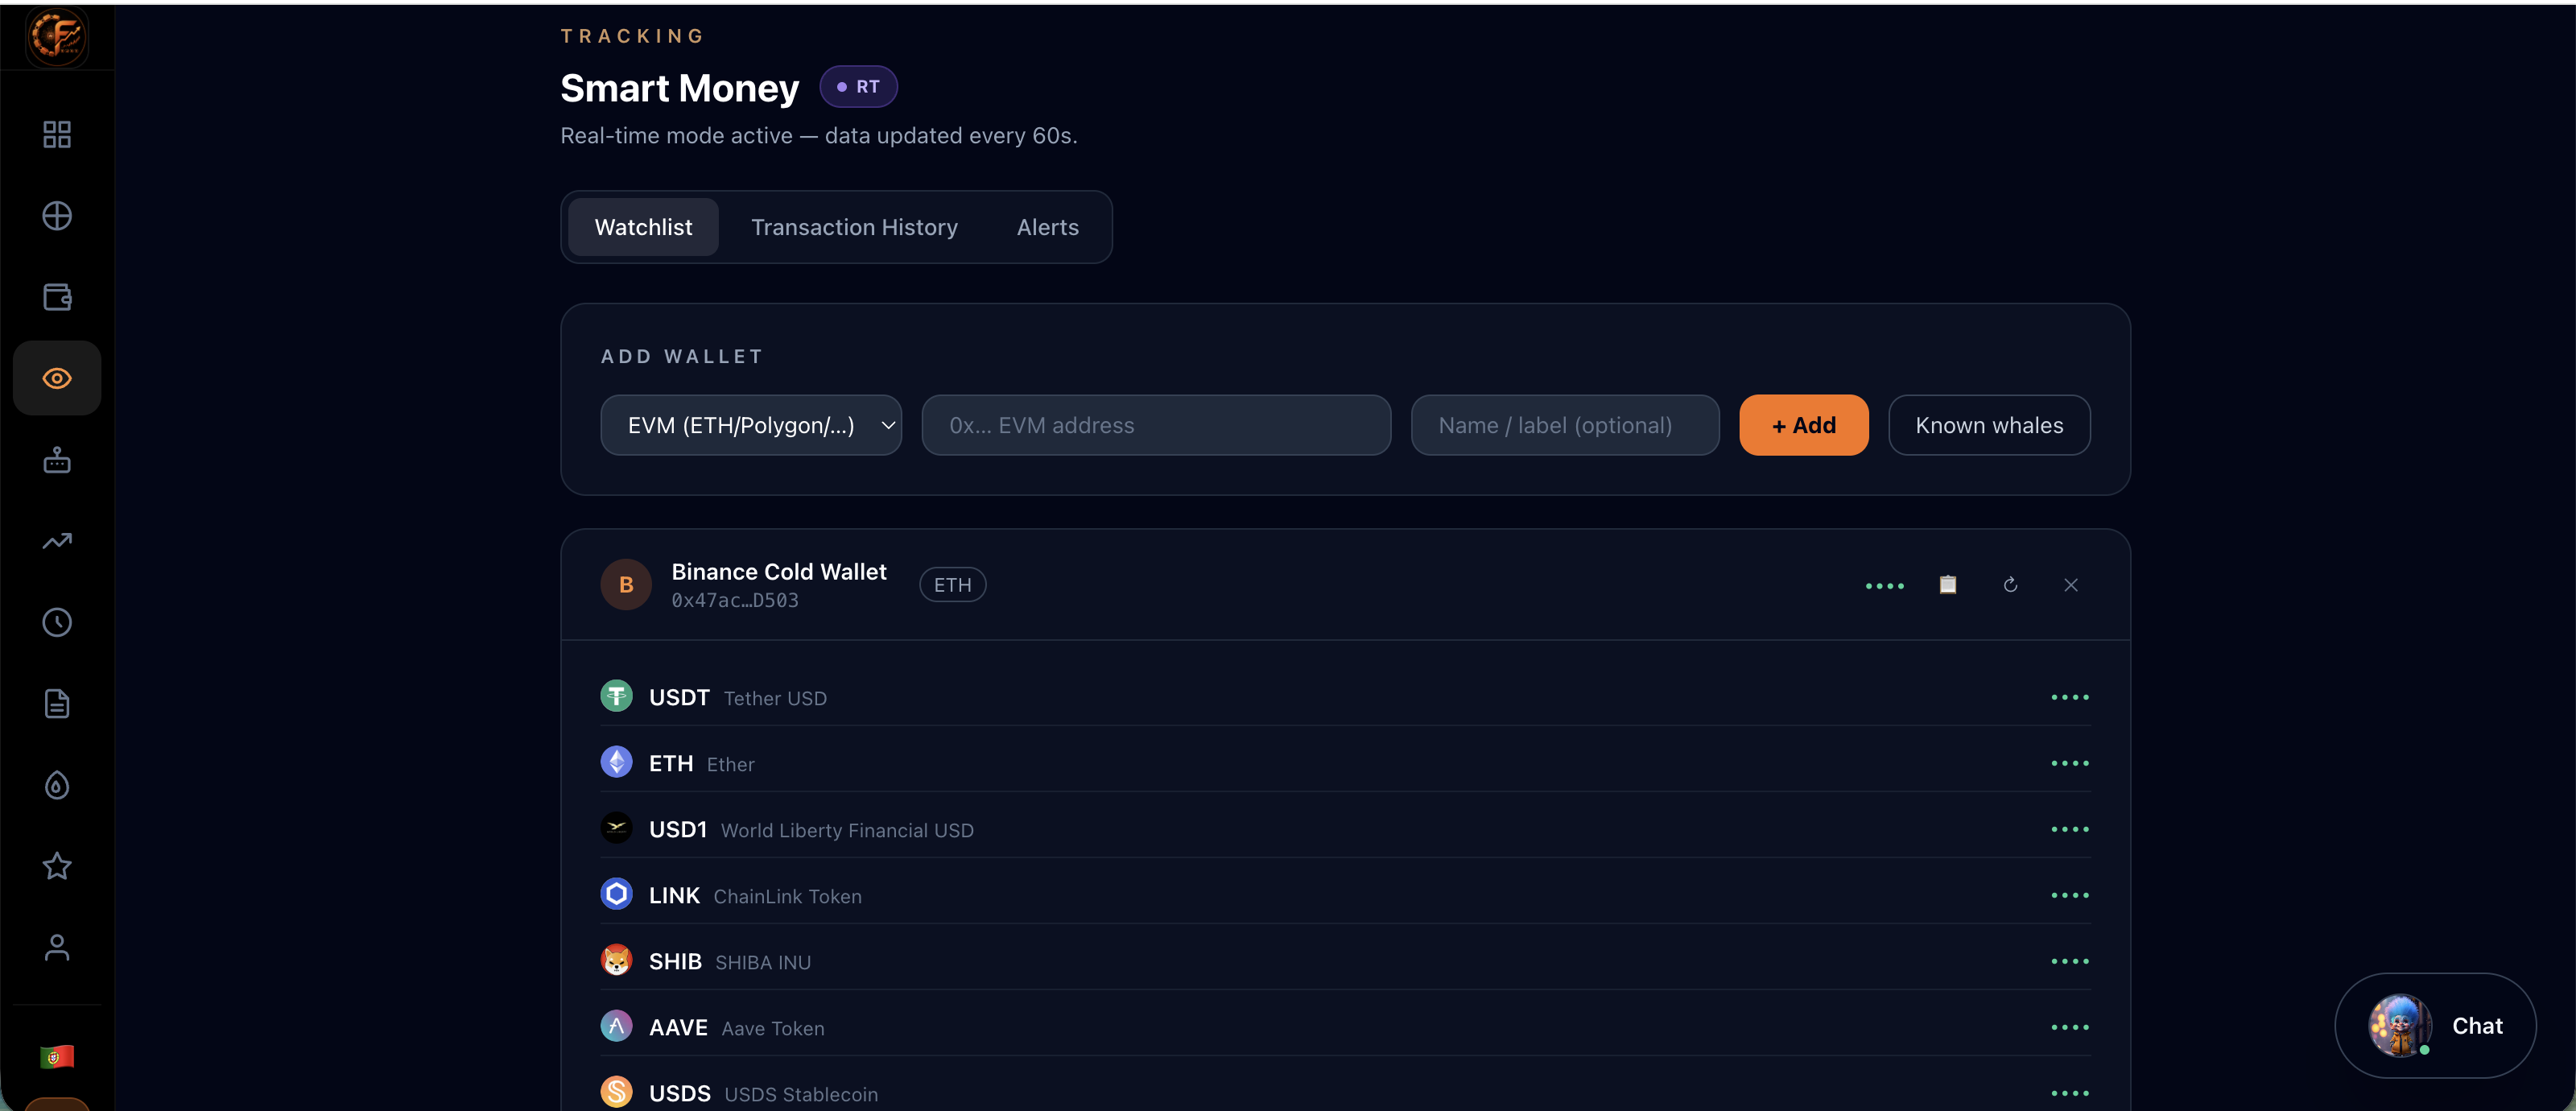
Task: Click the ETH Ether token icon
Action: pos(616,762)
